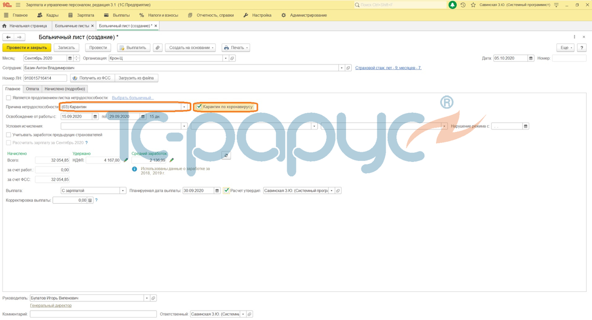Expand Организация dropdown list

tap(226, 58)
